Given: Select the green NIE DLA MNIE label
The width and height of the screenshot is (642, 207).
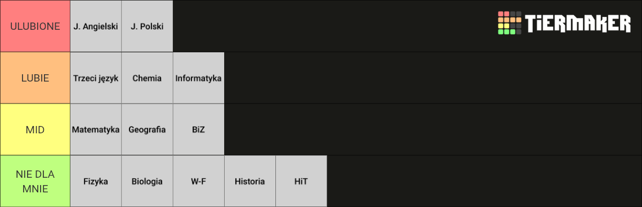Looking at the screenshot, I should coord(35,181).
